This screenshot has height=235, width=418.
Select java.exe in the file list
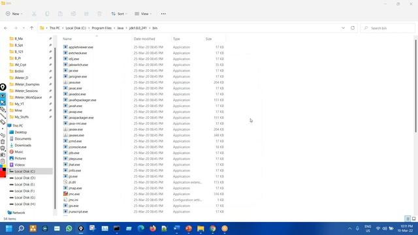[74, 82]
